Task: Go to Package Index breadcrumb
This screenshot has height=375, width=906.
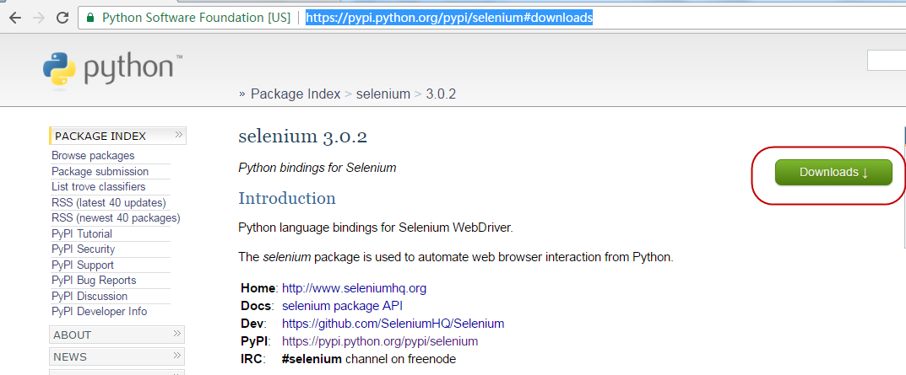Action: click(296, 94)
